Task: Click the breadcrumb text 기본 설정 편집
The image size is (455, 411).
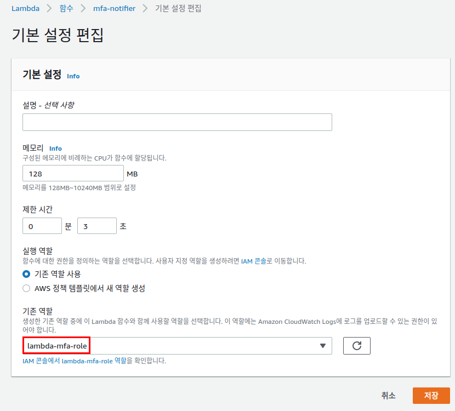Action: (x=178, y=8)
